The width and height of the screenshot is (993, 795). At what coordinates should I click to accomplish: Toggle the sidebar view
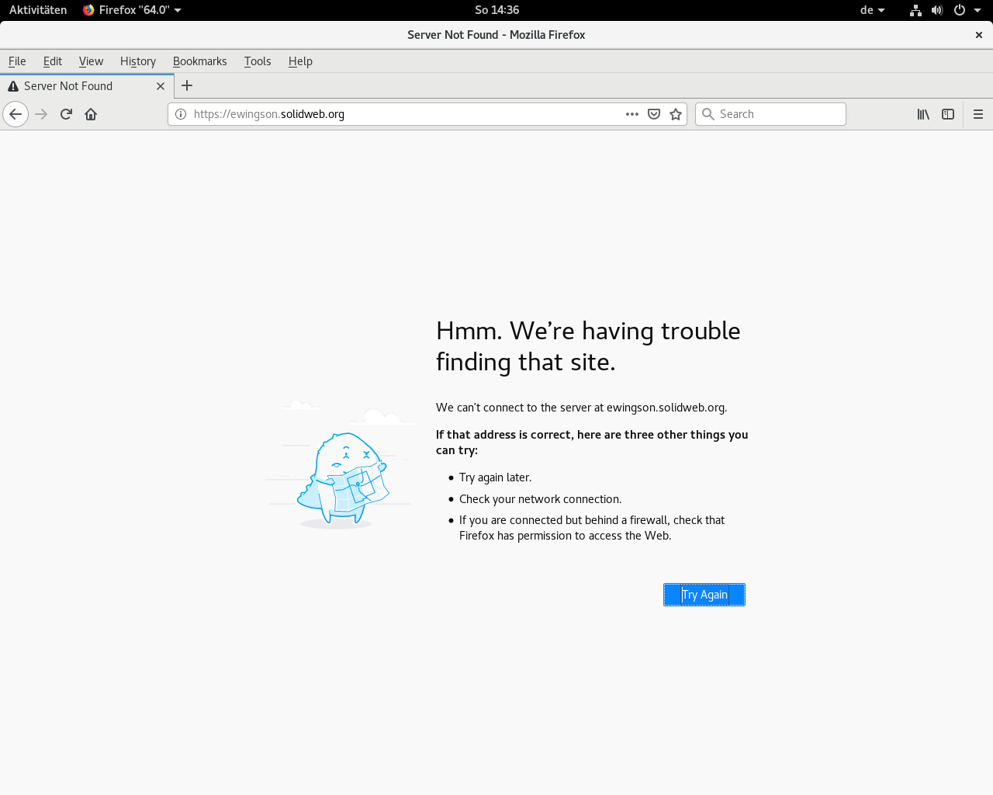tap(948, 114)
